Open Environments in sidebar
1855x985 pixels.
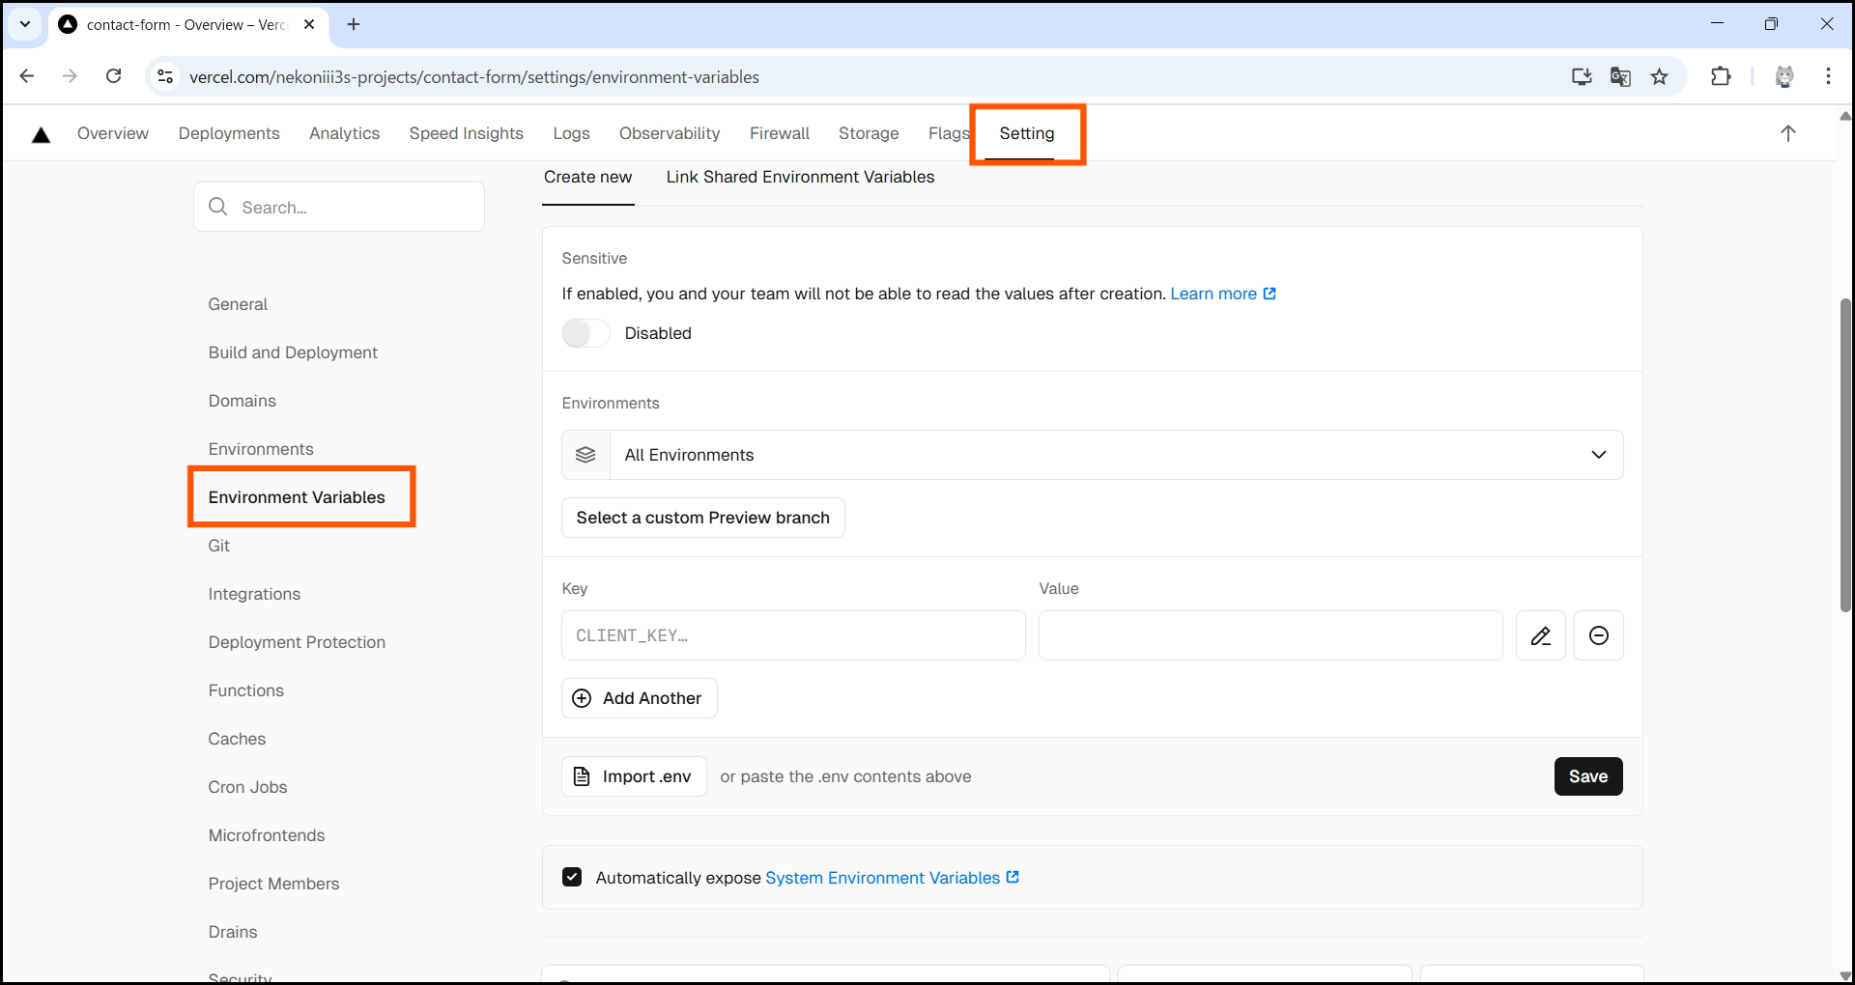click(x=261, y=449)
